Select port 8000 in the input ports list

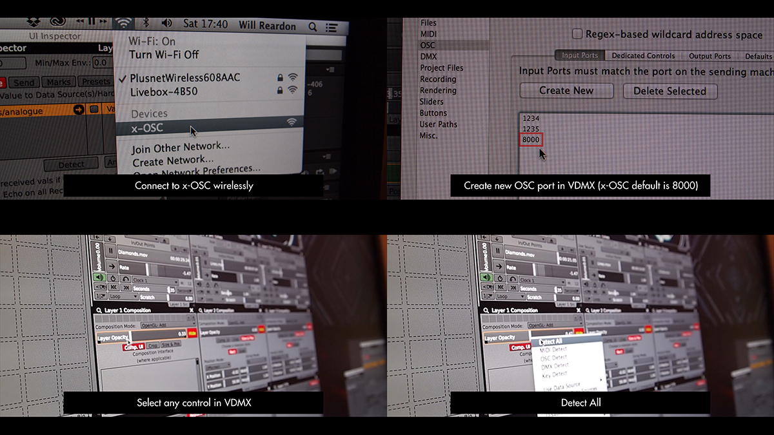[x=531, y=139]
